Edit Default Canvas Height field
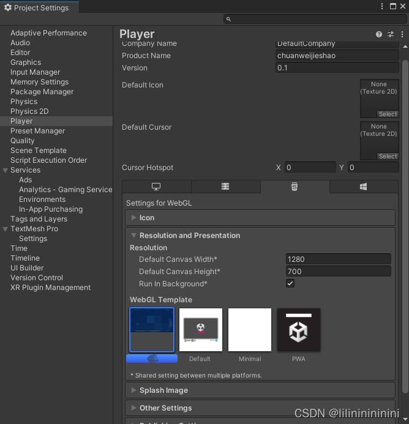This screenshot has width=409, height=424. 339,271
